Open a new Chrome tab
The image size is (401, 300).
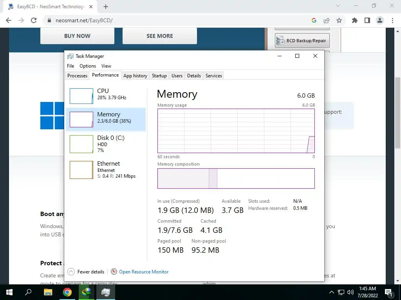[x=106, y=7]
